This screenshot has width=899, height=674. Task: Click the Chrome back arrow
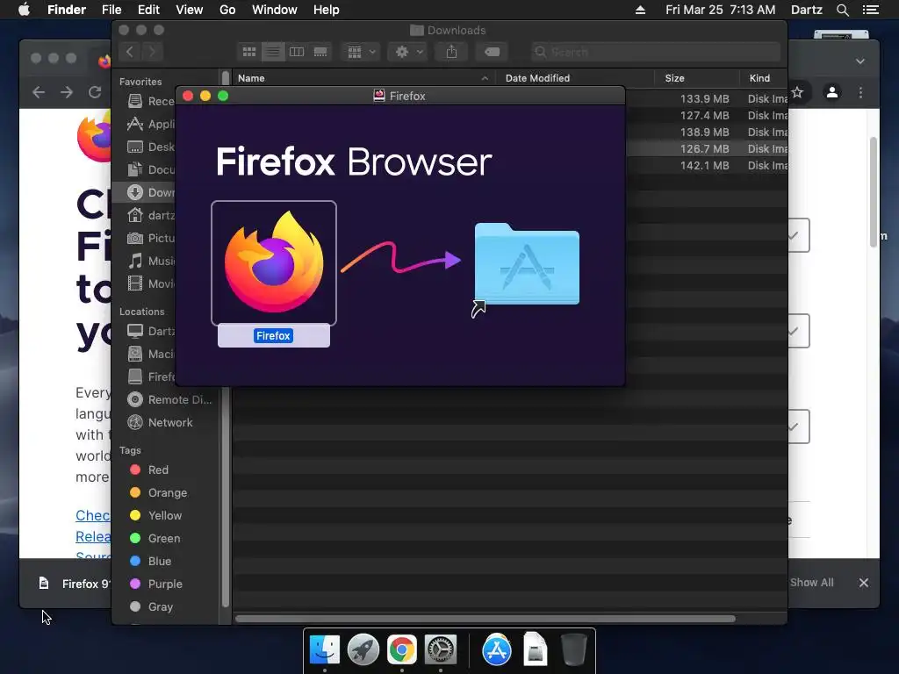tap(39, 92)
